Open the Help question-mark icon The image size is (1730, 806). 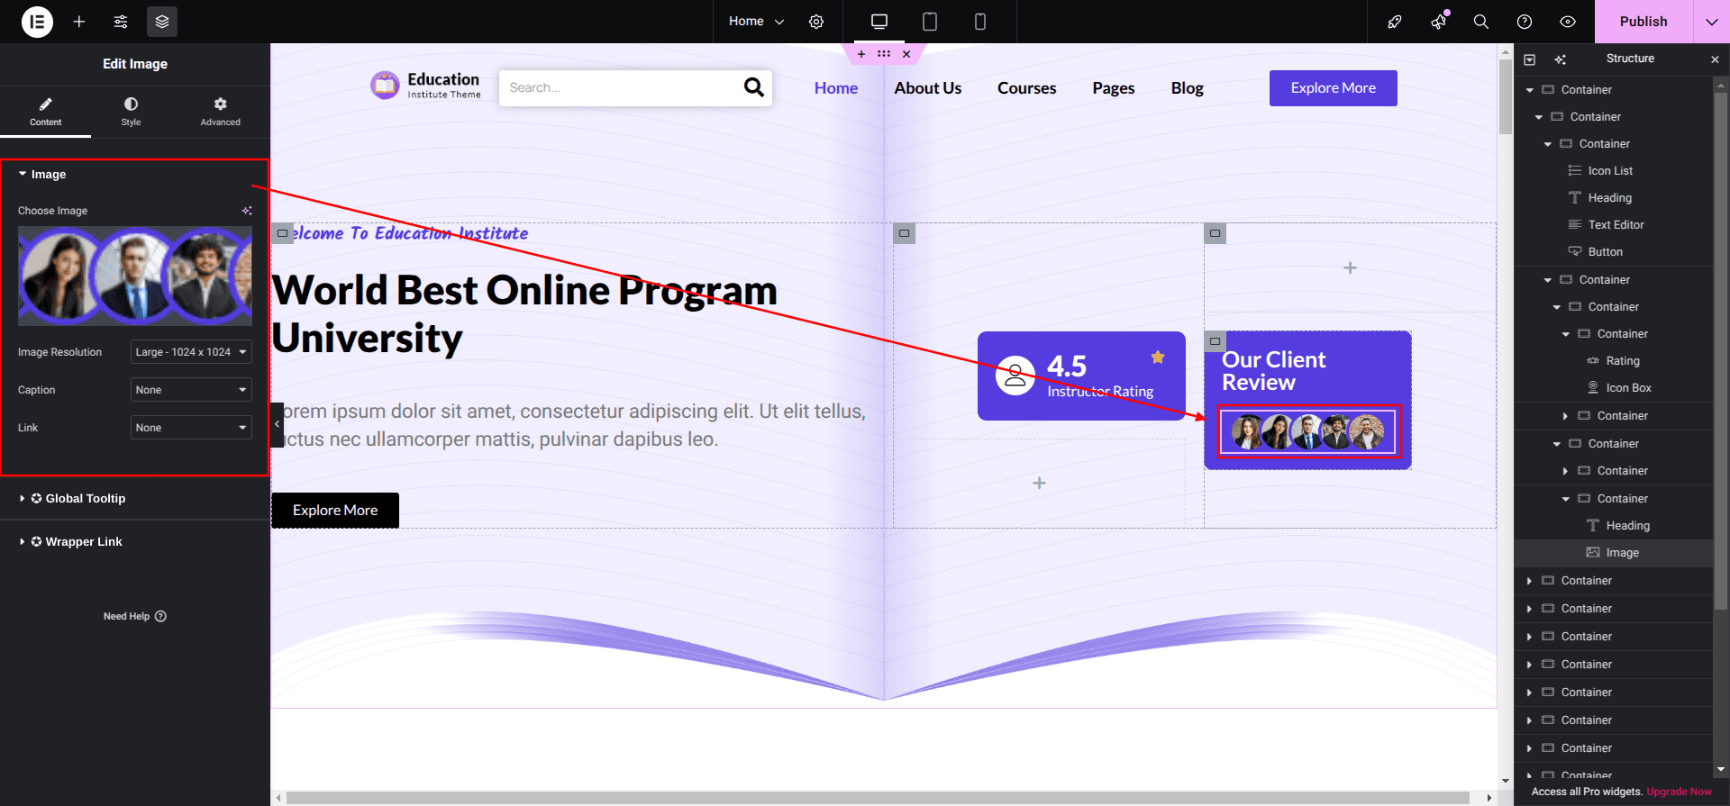(1525, 22)
